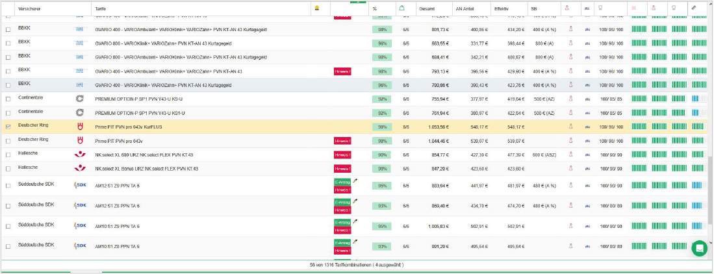Uncheck the Deutscher Ring KurPLUS row checkbox

pos(8,127)
